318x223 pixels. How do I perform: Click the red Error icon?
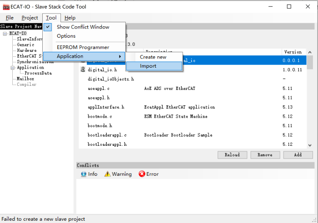142,174
